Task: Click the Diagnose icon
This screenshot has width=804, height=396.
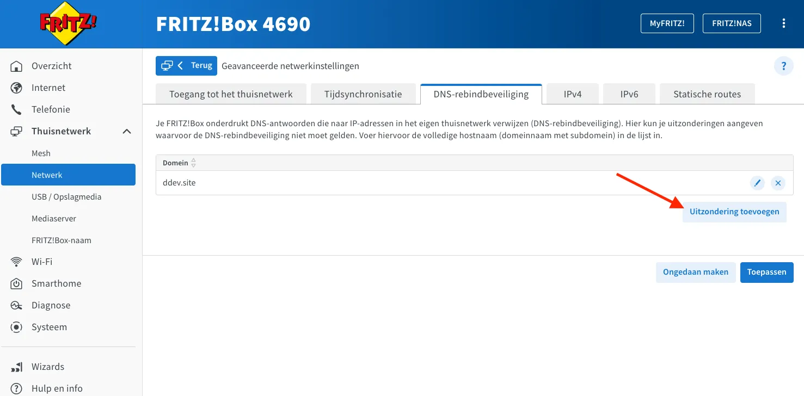Action: (17, 305)
